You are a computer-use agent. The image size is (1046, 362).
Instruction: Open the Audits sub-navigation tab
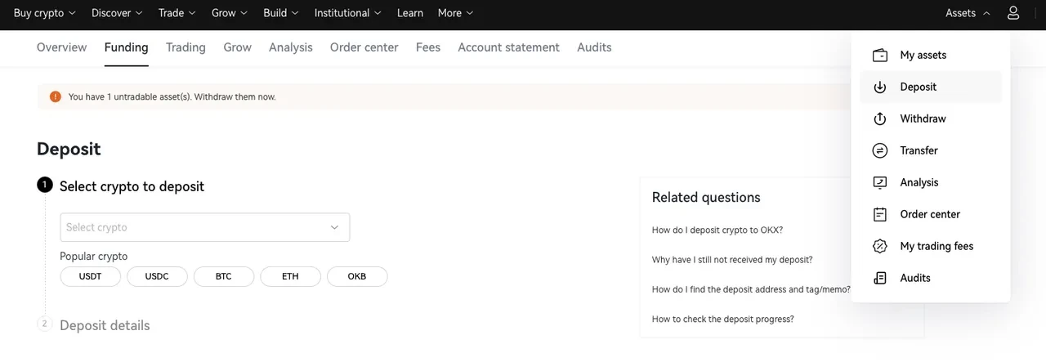(x=594, y=47)
